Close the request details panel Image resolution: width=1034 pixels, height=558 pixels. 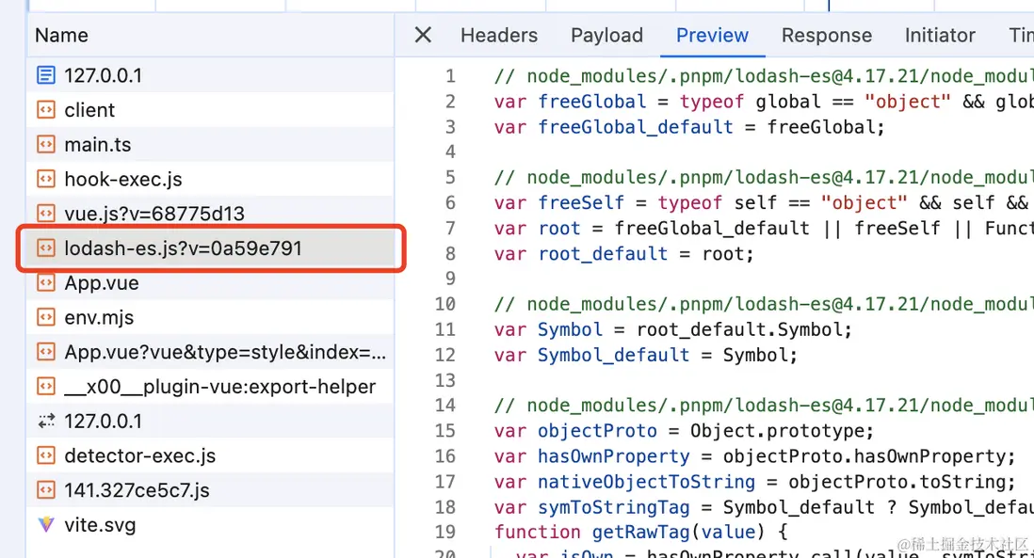coord(423,35)
